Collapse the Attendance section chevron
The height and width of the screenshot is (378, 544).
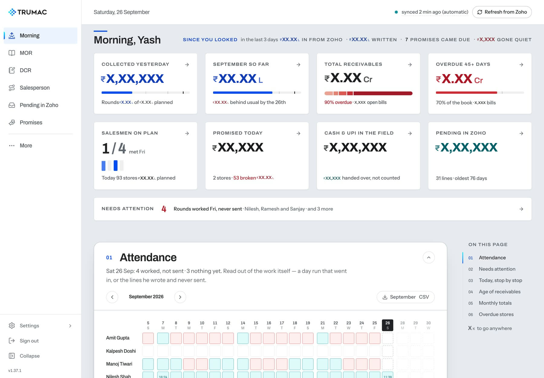point(429,257)
